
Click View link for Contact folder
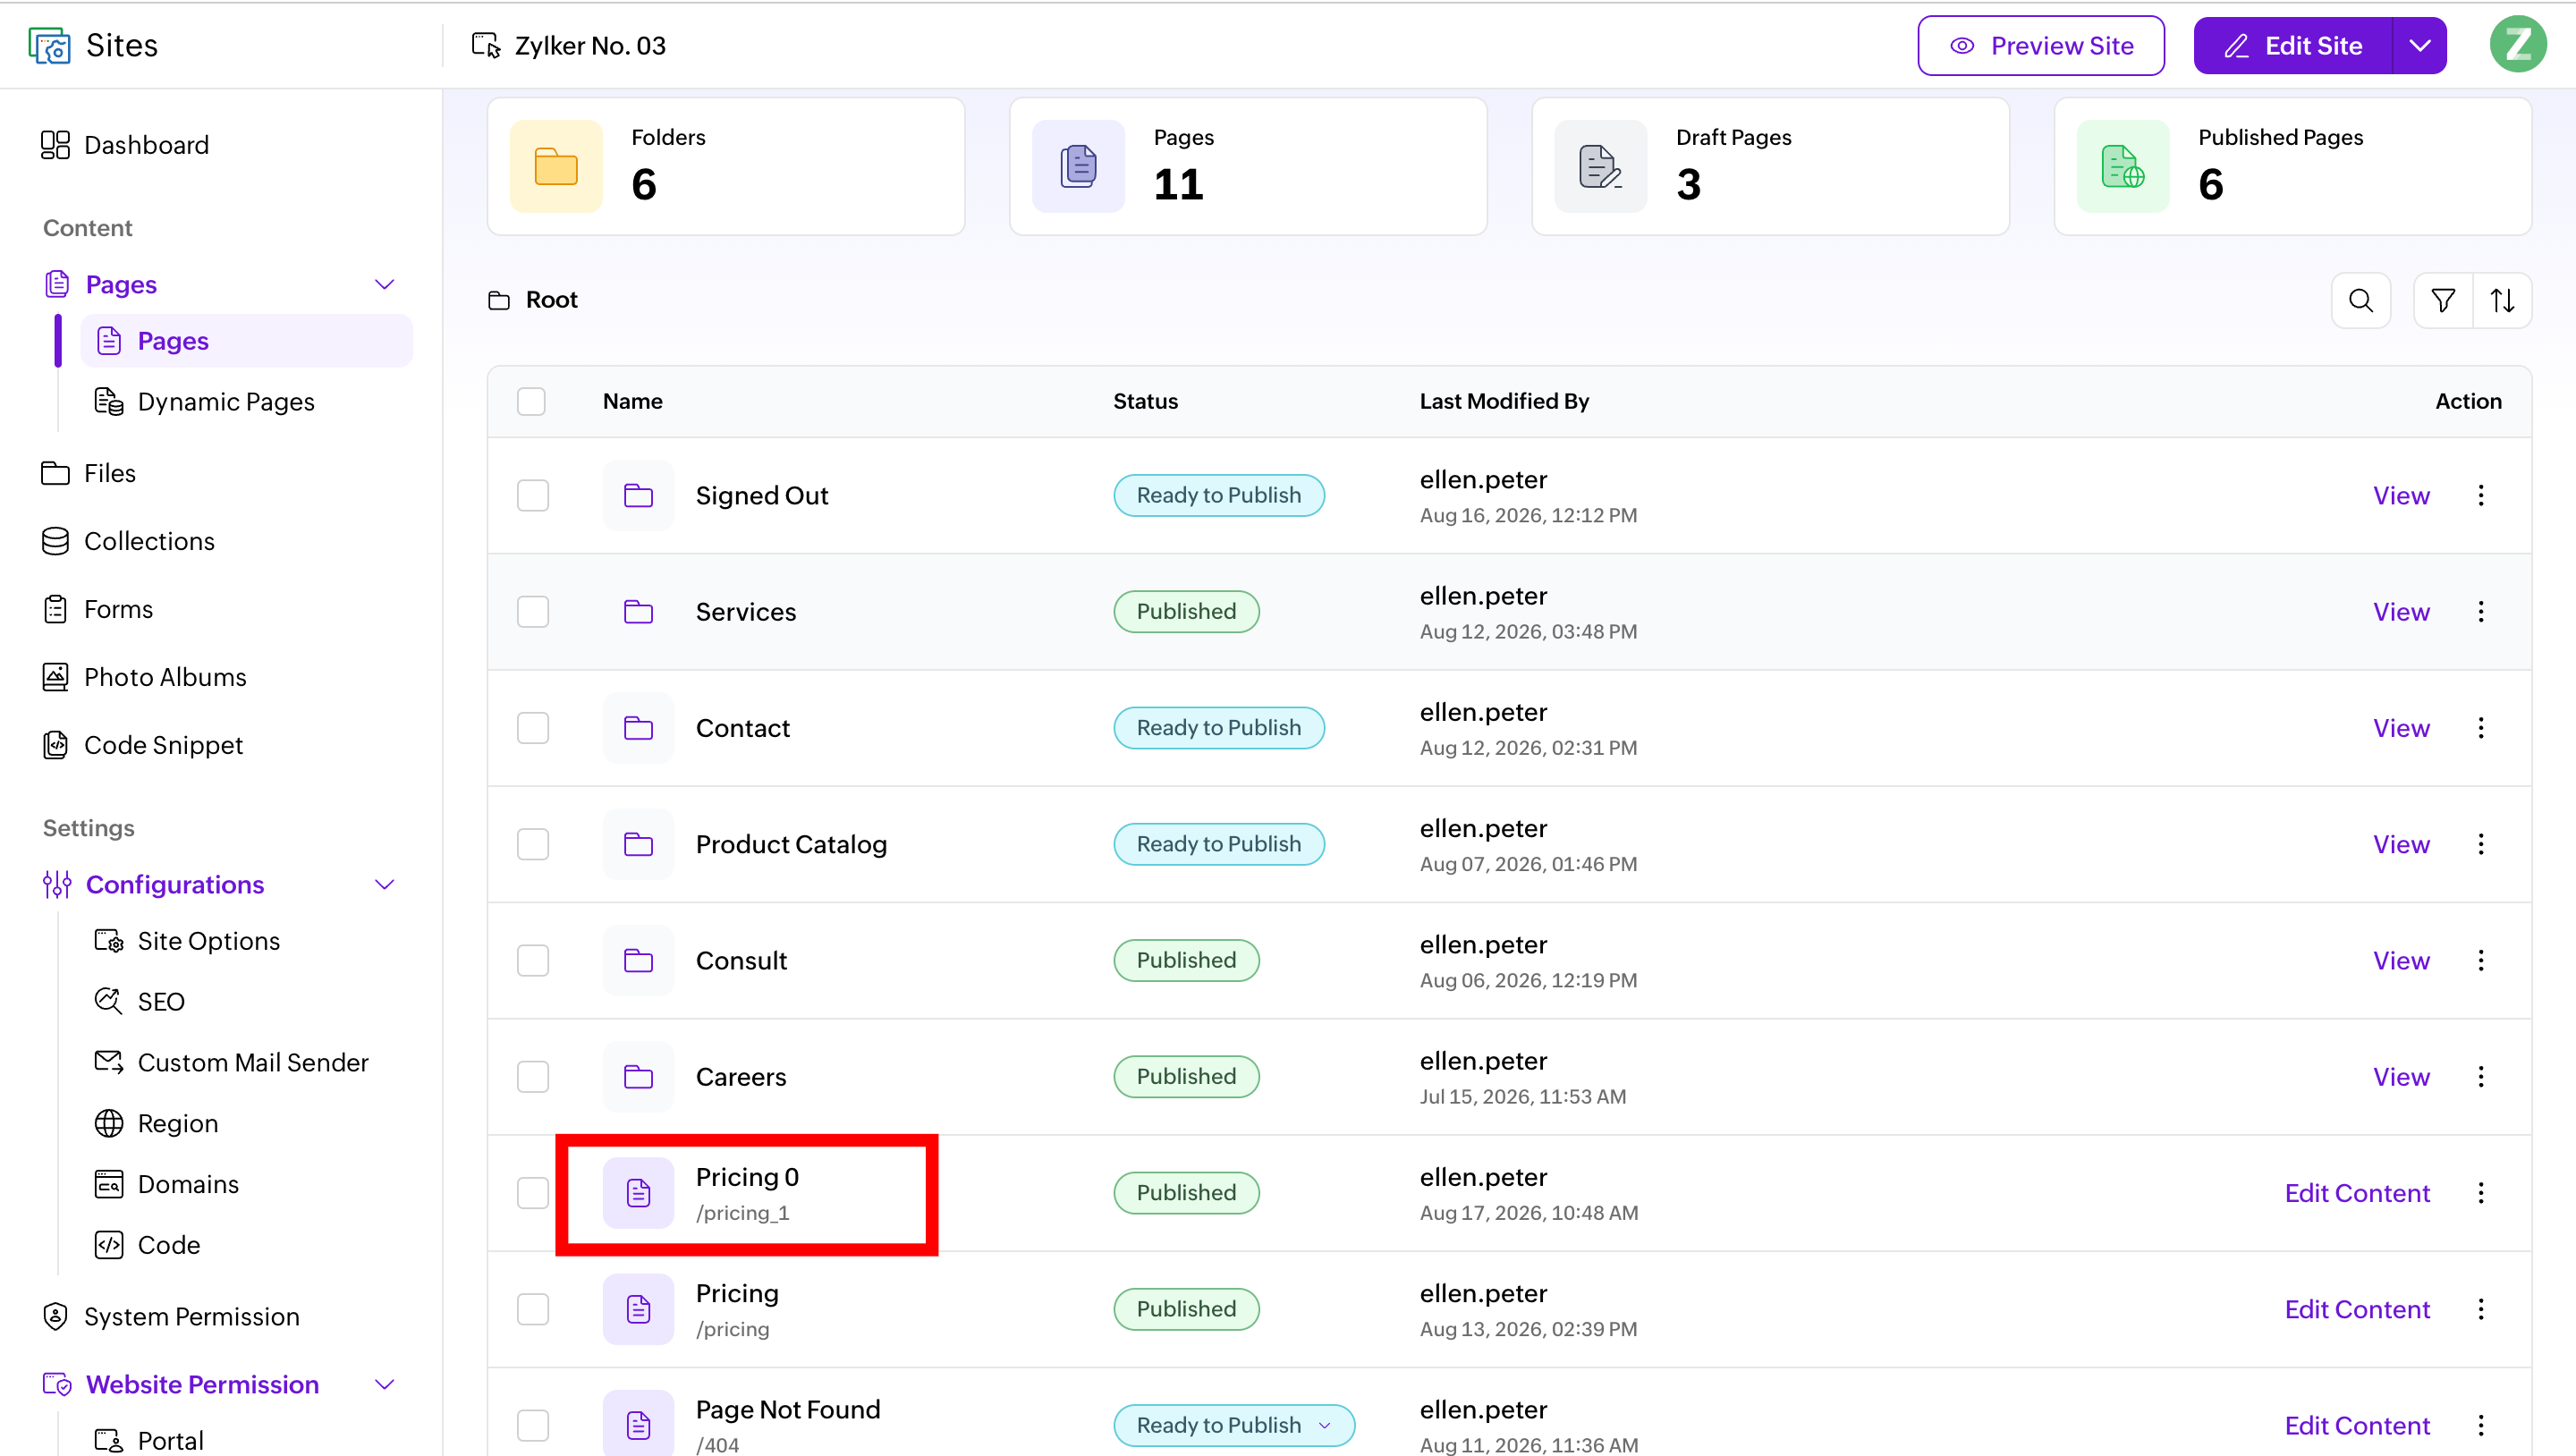2401,727
